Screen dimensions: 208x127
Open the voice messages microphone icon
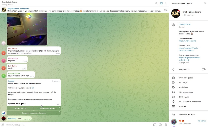pyautogui.click(x=173, y=102)
